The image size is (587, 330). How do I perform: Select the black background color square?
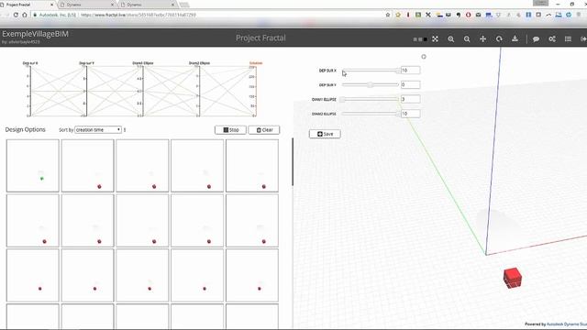coord(426,39)
